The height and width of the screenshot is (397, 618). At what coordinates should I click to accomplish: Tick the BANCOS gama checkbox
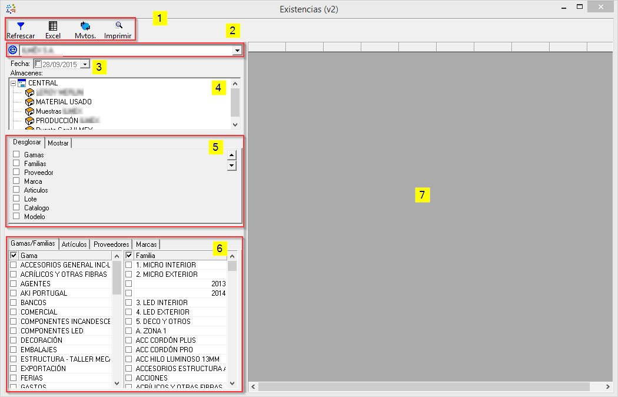point(14,303)
